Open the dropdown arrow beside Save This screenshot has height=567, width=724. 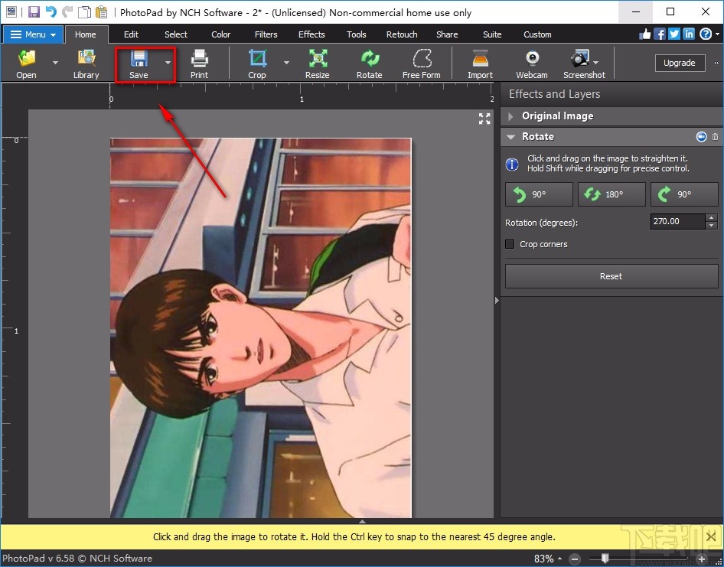[168, 63]
